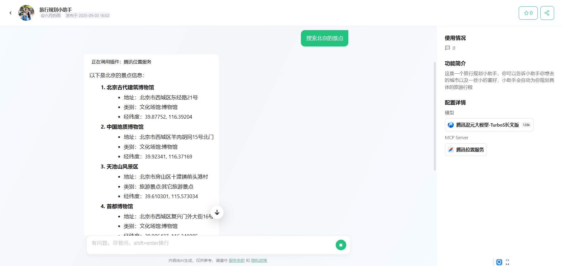Select the 1. 北京古代建筑博物馆 heading
Viewport: 562px width, 266px height.
click(127, 87)
